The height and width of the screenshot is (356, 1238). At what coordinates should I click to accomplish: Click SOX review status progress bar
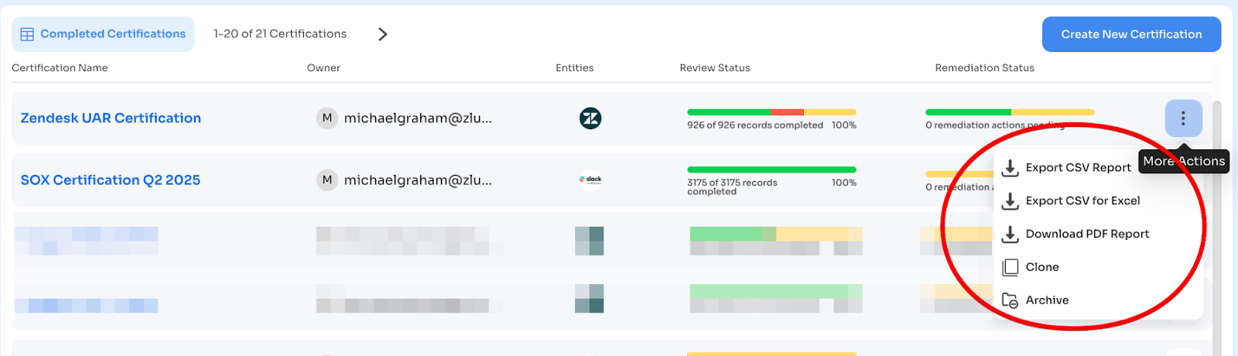pyautogui.click(x=771, y=169)
